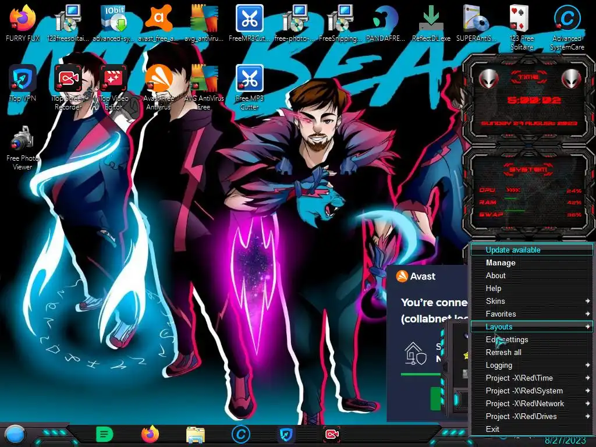Click the 42% RAM value
The image size is (596, 447).
pyautogui.click(x=573, y=203)
